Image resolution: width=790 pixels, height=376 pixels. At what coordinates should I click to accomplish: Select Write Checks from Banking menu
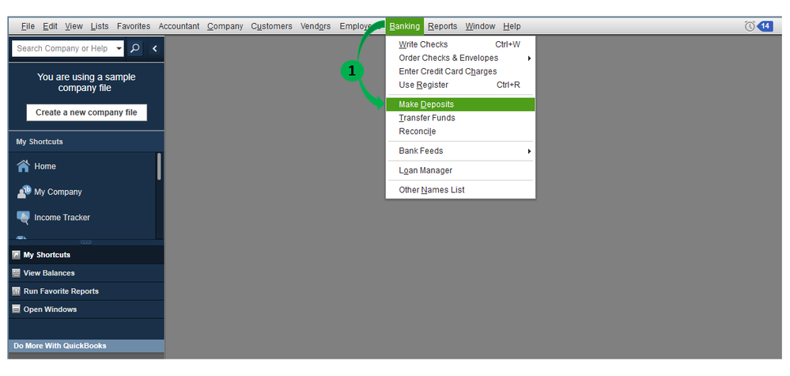coord(460,45)
